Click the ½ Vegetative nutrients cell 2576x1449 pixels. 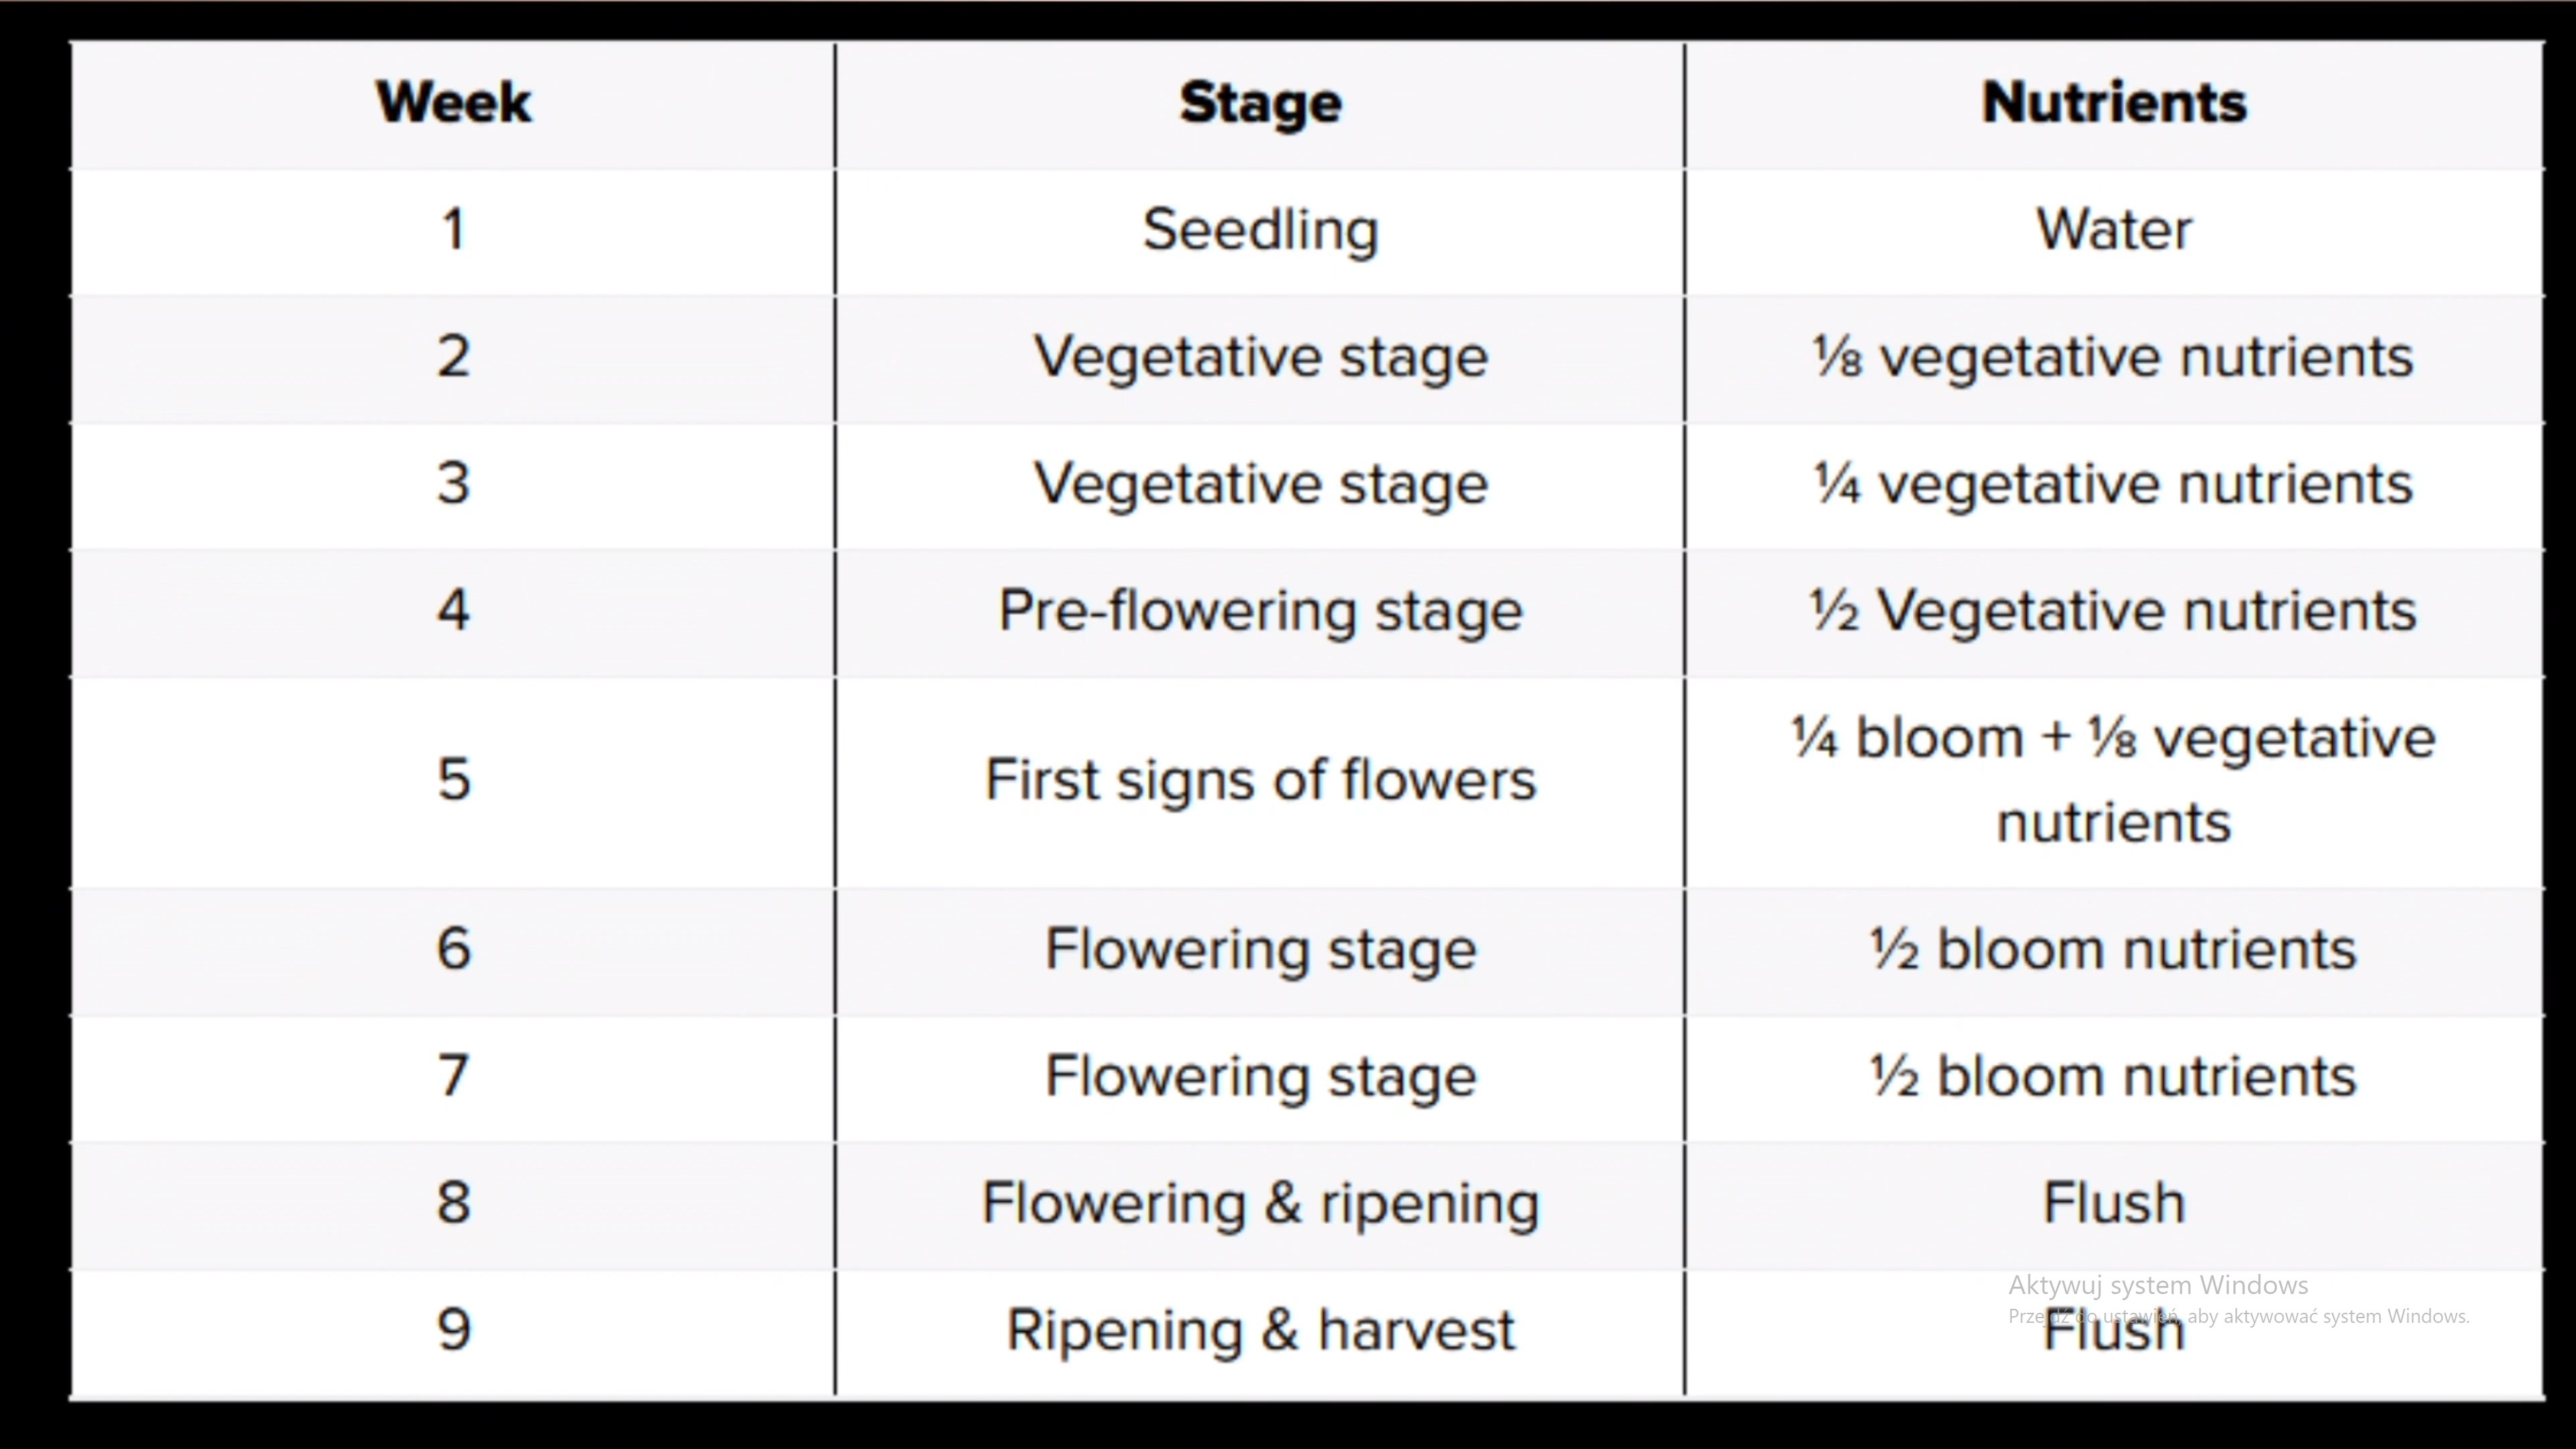(x=2114, y=612)
